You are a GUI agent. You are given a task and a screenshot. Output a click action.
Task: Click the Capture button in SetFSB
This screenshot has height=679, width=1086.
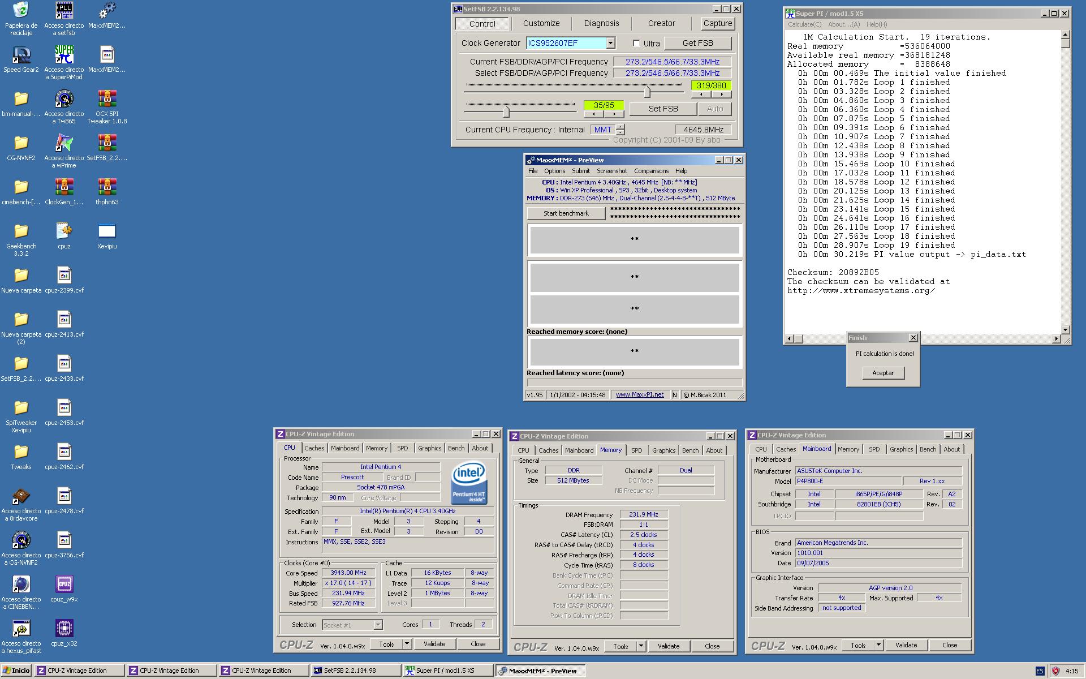coord(717,23)
